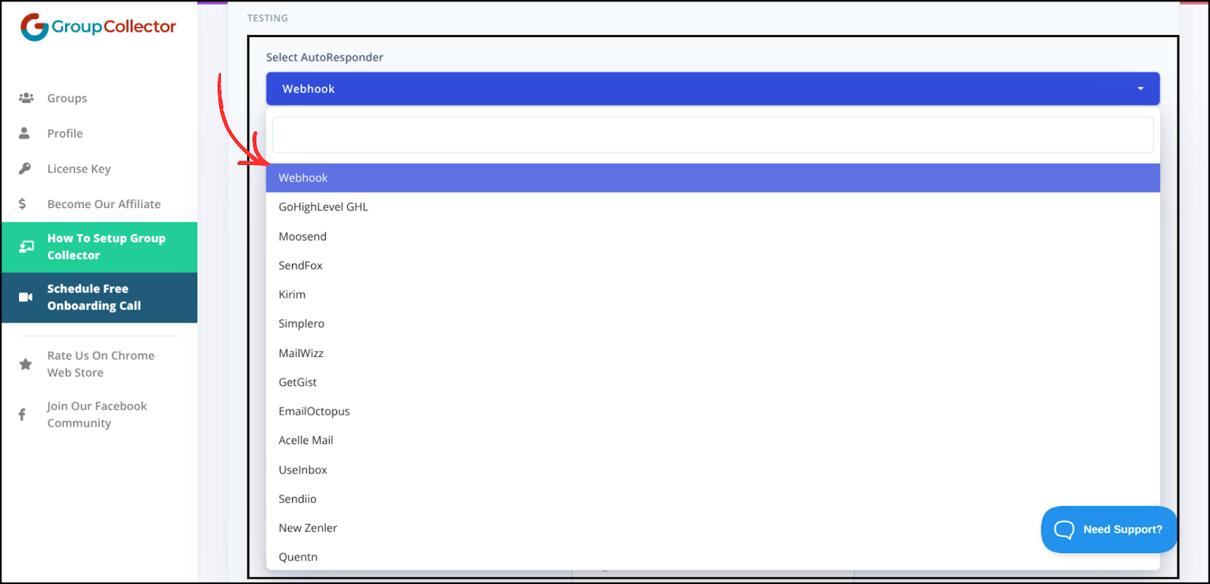Select Schedule Free Onboarding Call
Screen dimensions: 1210x584
pos(99,297)
